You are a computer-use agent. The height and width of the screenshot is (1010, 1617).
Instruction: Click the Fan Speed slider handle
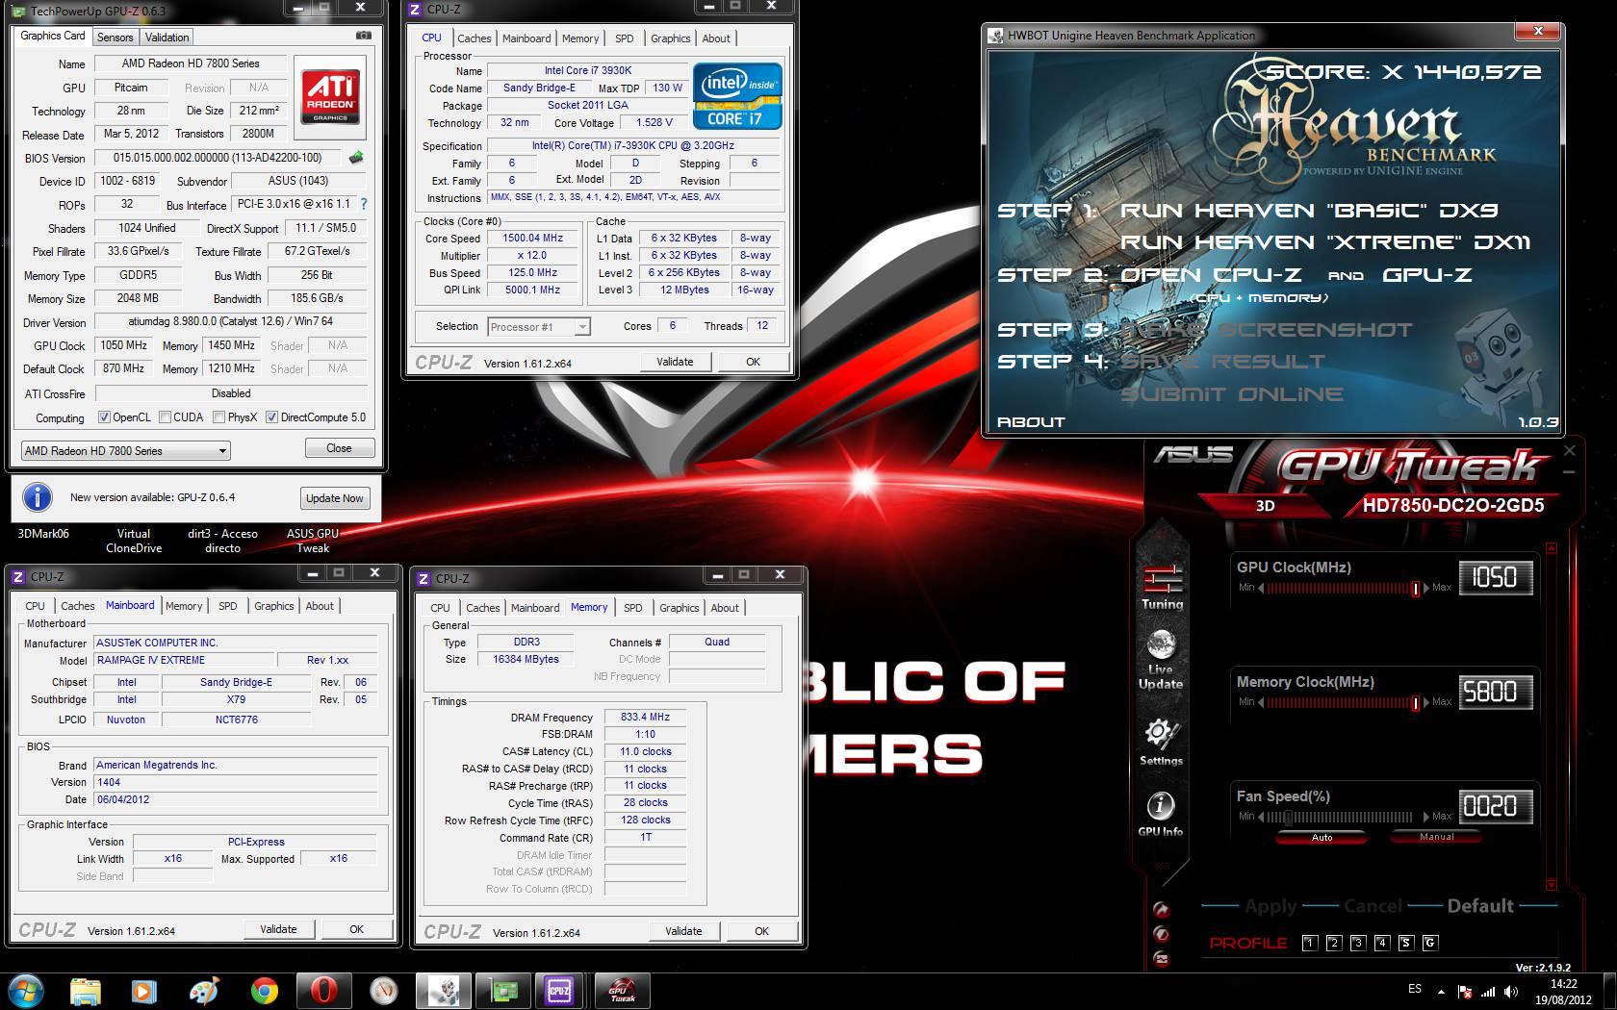(1287, 817)
